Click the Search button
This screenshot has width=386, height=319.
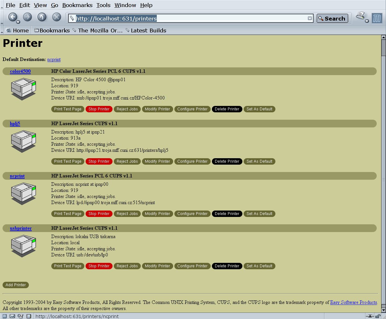point(332,18)
